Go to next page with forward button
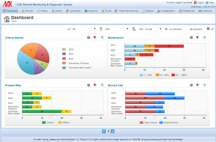Image resolution: width=216 pixels, height=142 pixels. click(113, 131)
